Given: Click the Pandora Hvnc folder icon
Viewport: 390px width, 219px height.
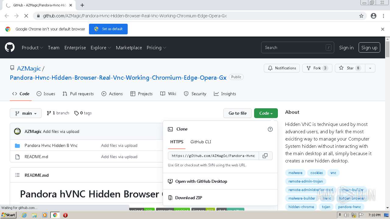Looking at the screenshot, I should 17,146.
